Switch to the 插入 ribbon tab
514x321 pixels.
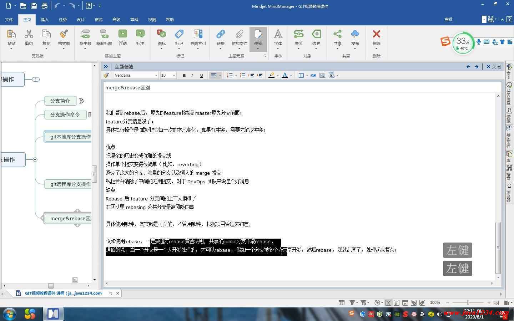45,20
